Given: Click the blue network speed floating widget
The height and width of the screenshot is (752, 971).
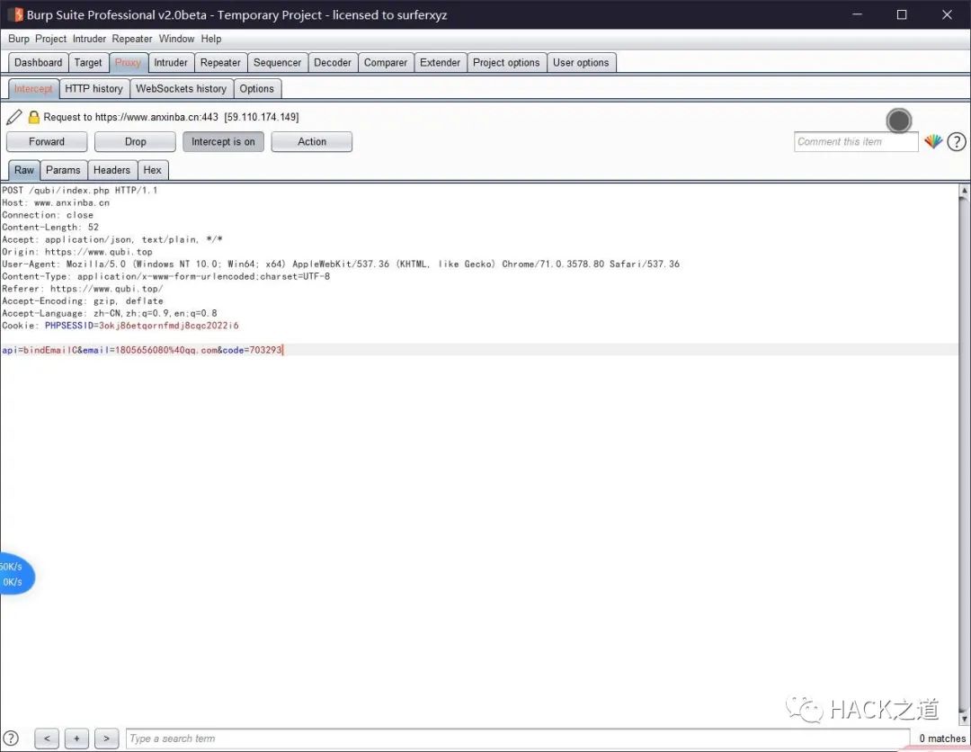Looking at the screenshot, I should coord(15,574).
